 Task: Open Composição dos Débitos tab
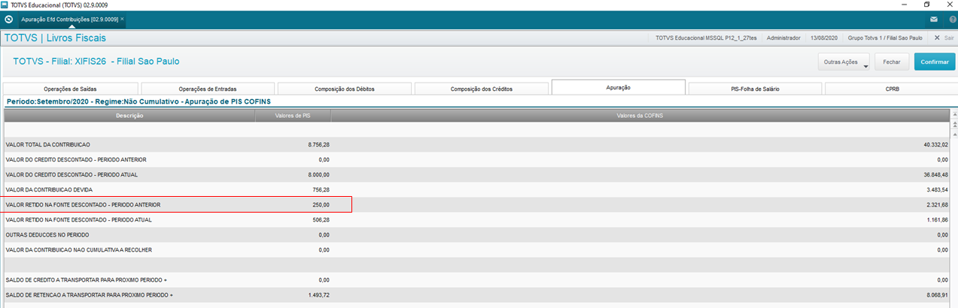click(344, 89)
